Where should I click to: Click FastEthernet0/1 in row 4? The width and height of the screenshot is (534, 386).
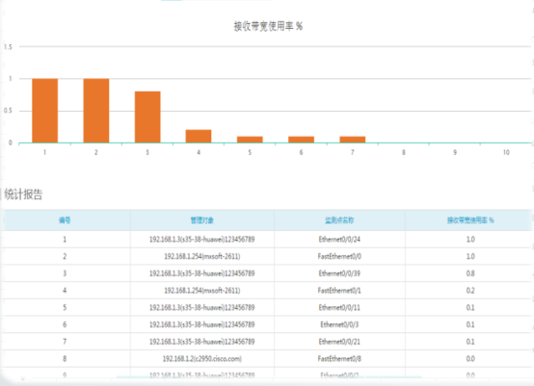(339, 291)
